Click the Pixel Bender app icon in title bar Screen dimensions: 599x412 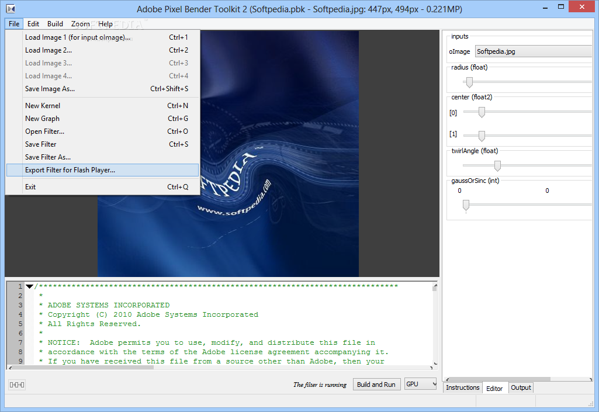tap(11, 8)
